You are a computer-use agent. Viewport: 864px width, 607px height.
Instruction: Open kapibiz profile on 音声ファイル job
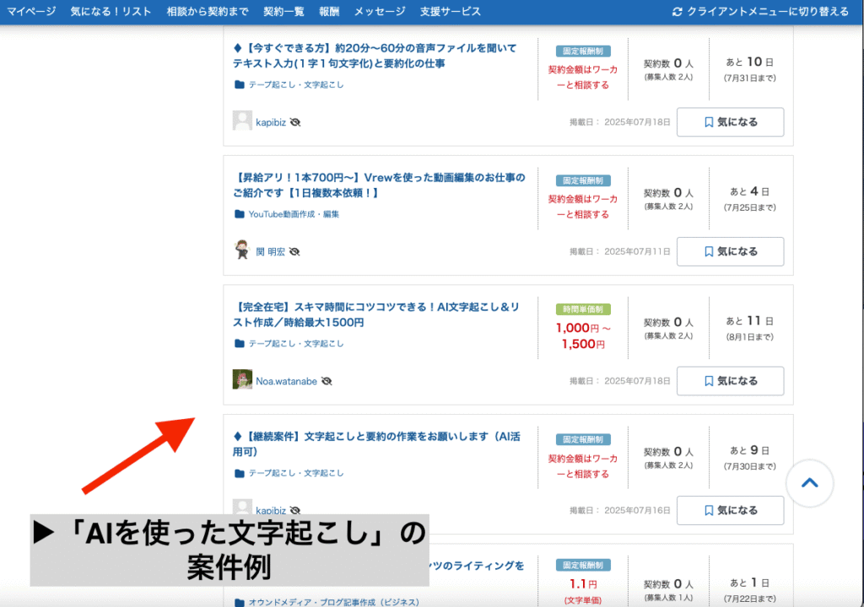pyautogui.click(x=271, y=122)
